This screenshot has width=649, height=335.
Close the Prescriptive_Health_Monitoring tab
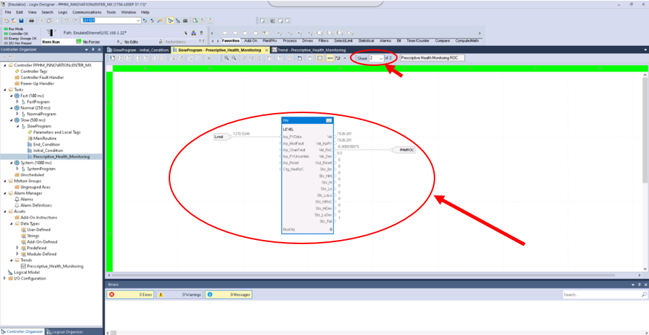(x=266, y=50)
